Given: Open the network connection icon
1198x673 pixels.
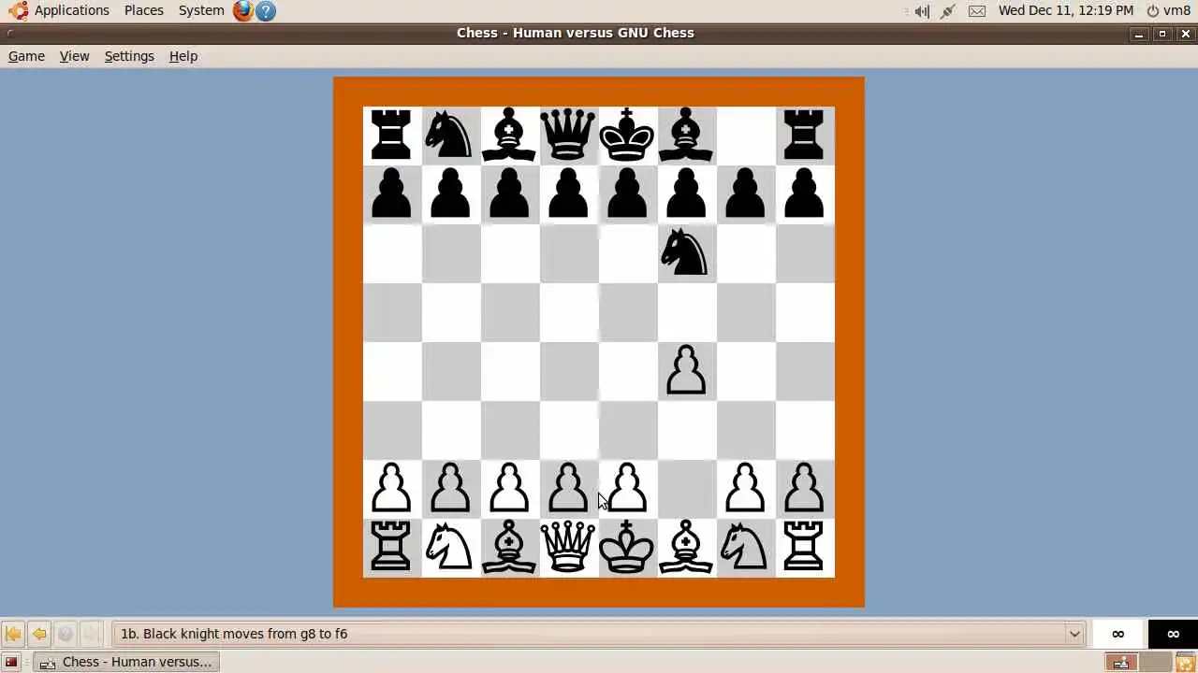Looking at the screenshot, I should [x=948, y=11].
